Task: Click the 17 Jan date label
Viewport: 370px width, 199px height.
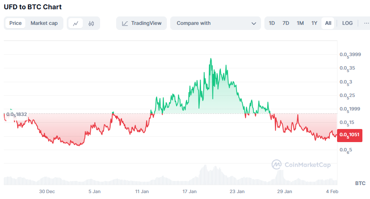Action: (189, 191)
